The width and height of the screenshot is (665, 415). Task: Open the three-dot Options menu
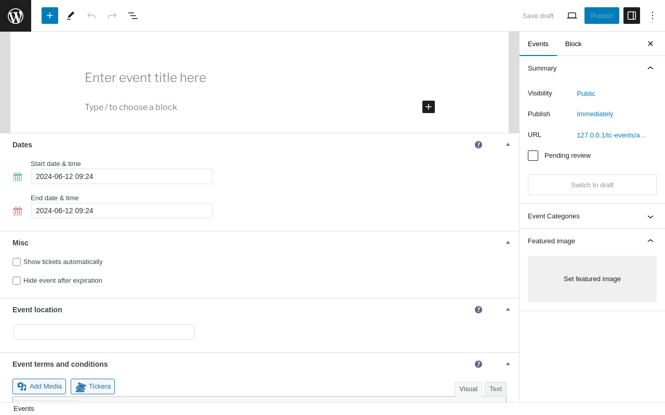(653, 16)
